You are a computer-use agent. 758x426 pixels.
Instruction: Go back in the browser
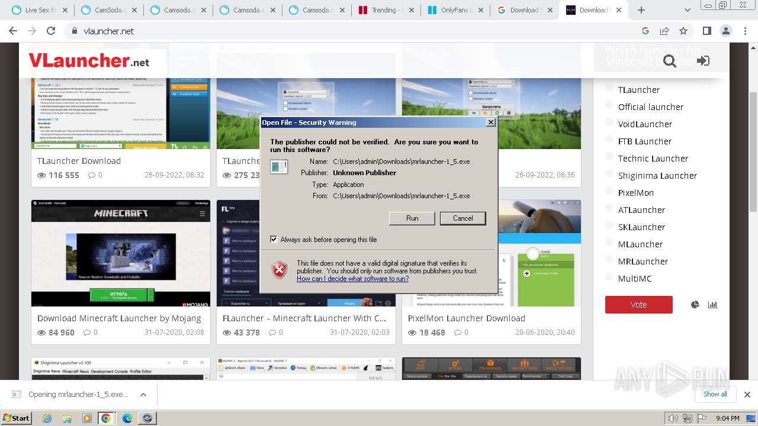tap(13, 31)
